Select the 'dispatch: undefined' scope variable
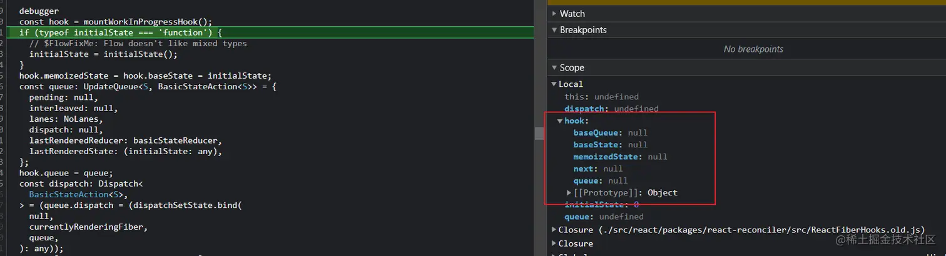 point(611,109)
